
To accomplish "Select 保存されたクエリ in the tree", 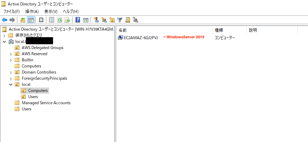I will (29, 35).
